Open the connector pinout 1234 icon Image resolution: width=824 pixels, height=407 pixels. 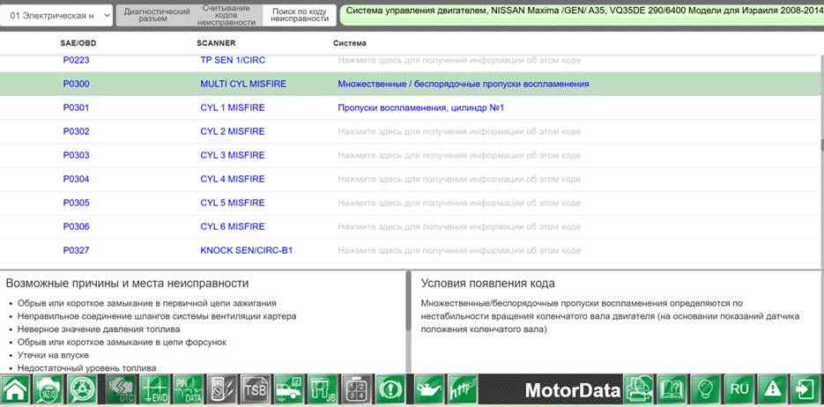(356, 389)
